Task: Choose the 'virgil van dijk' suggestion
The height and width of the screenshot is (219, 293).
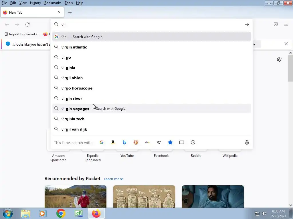Action: [x=152, y=129]
